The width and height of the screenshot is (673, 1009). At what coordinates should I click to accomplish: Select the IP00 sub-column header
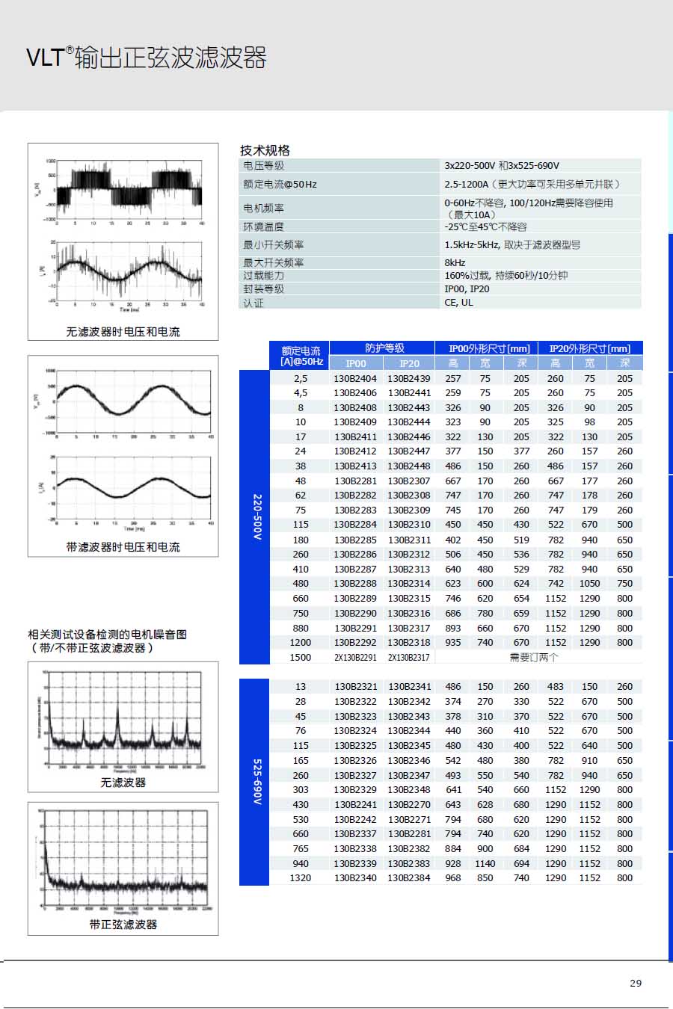click(x=356, y=363)
